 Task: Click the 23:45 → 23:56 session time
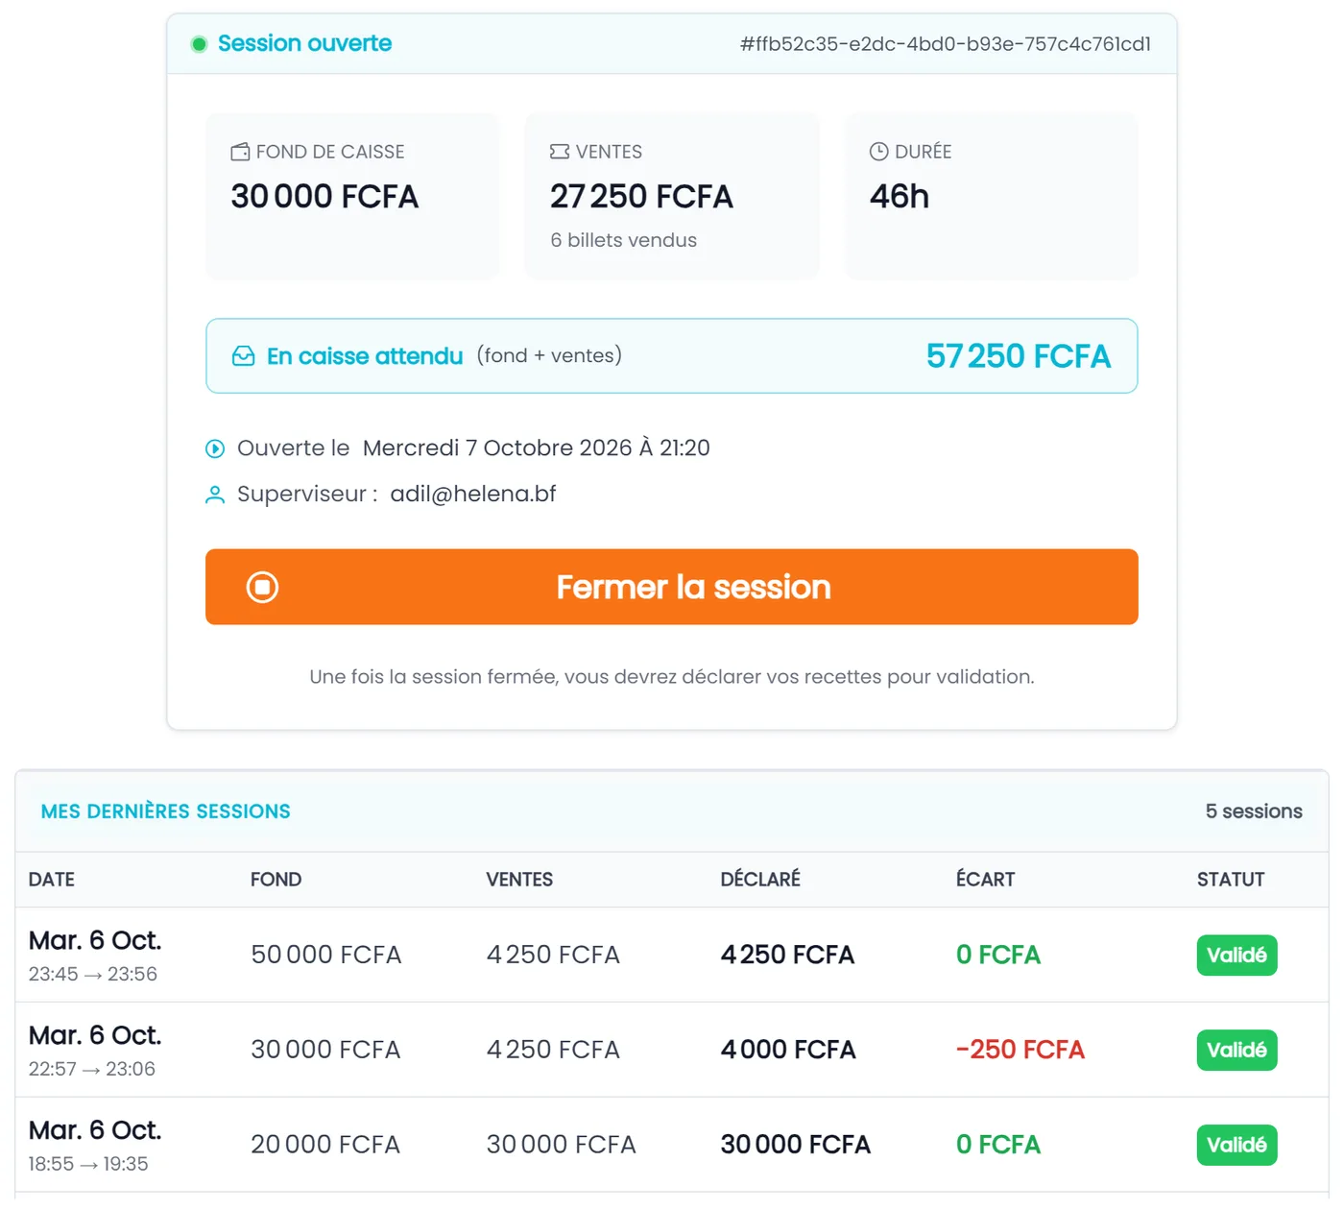coord(93,975)
